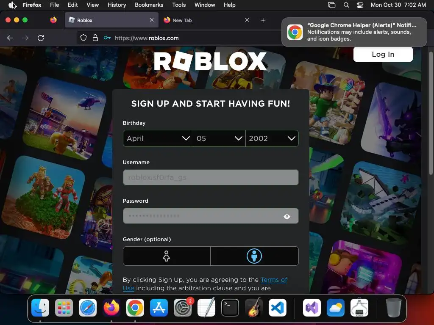Open the Weather-style cloud app in Dock
Screen dimensions: 434x325
coord(336,308)
